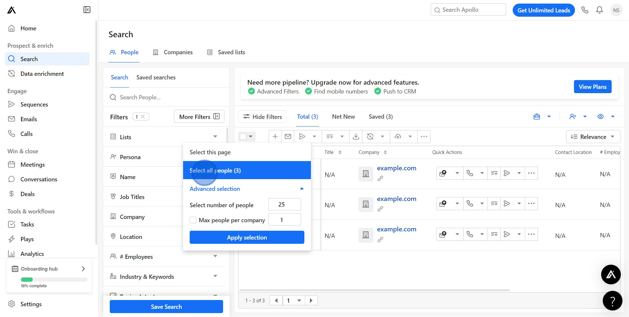Open the NS user avatar menu
The height and width of the screenshot is (317, 629).
[616, 10]
